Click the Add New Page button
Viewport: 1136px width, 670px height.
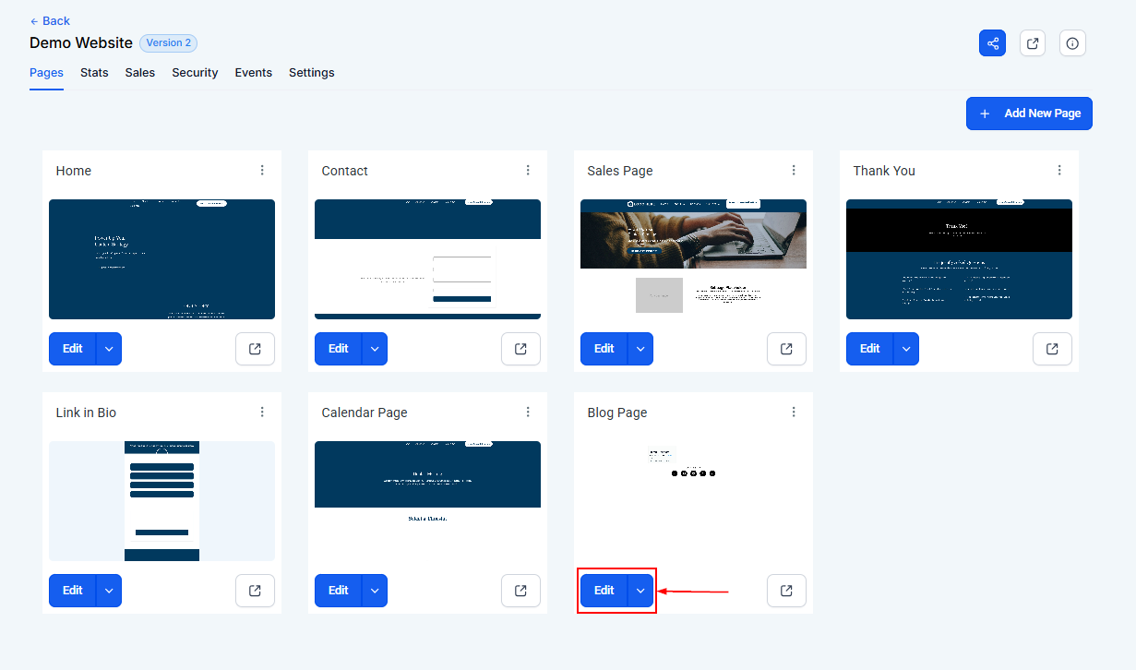coord(1029,114)
